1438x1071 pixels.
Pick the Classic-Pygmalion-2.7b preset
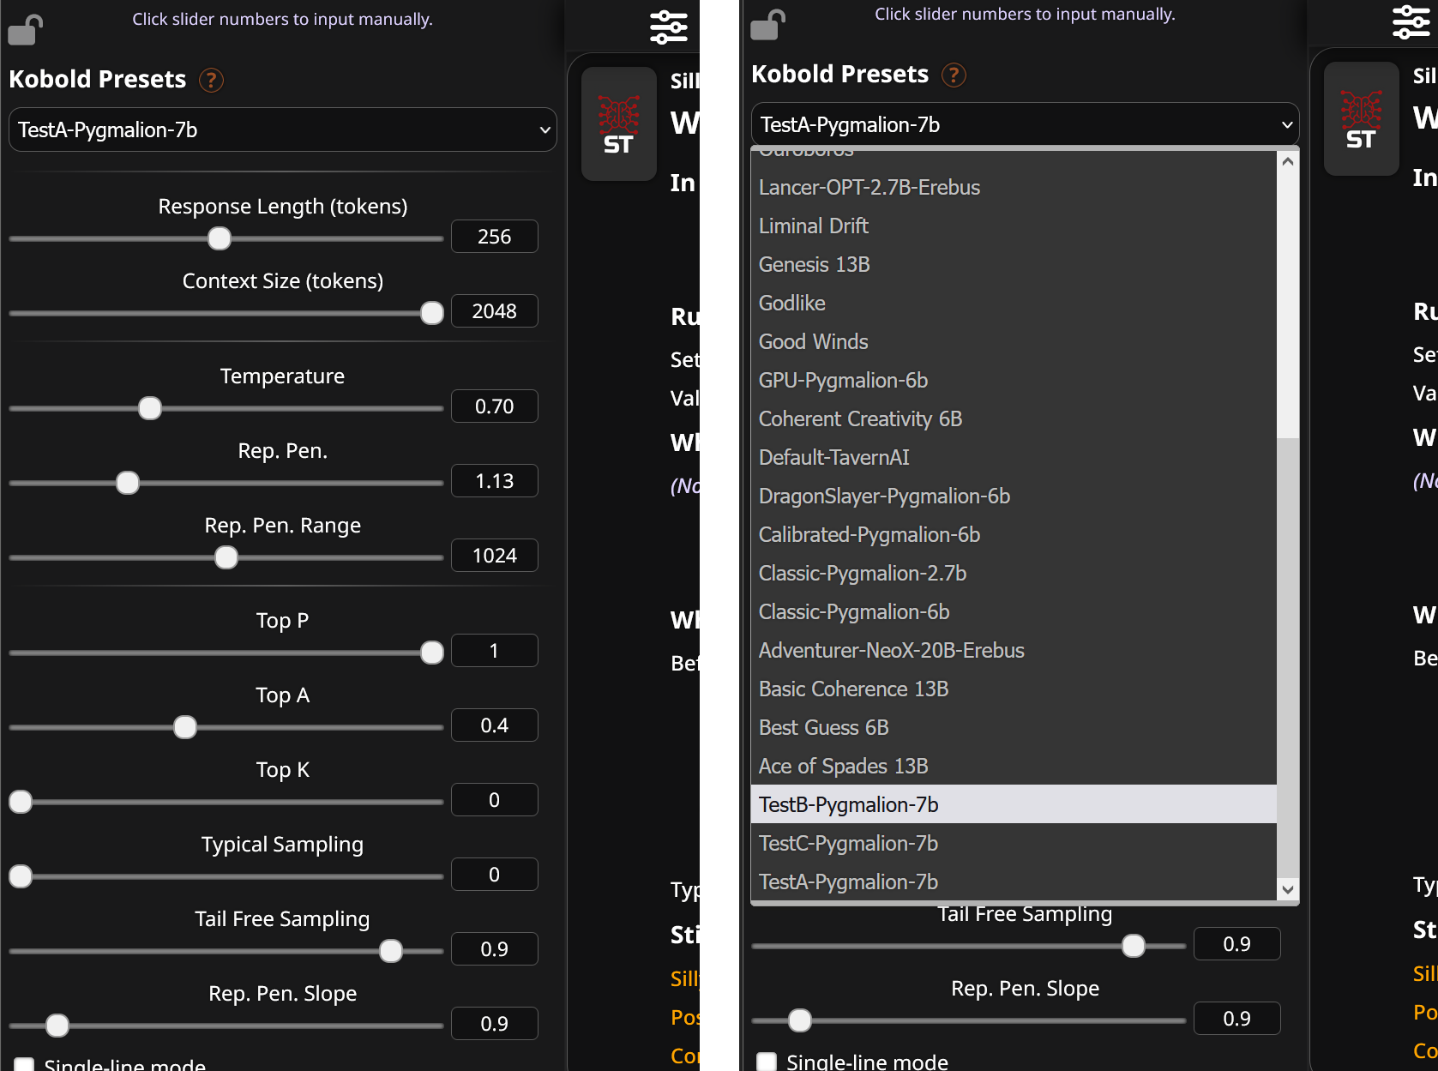pos(1014,573)
